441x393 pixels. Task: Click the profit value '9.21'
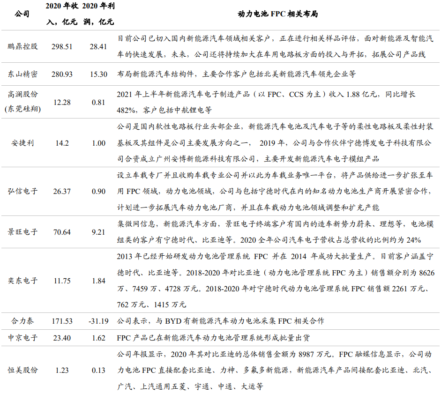[98, 232]
